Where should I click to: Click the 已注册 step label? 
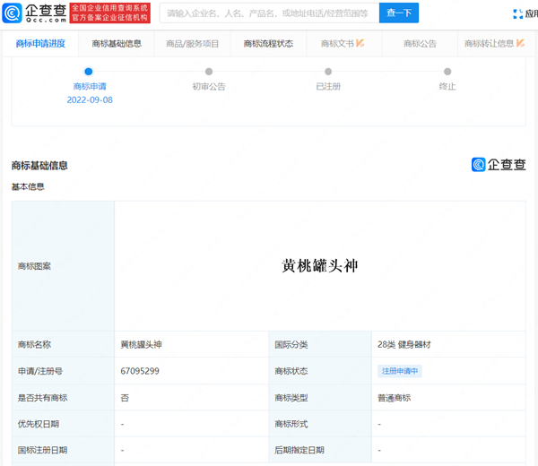click(328, 86)
